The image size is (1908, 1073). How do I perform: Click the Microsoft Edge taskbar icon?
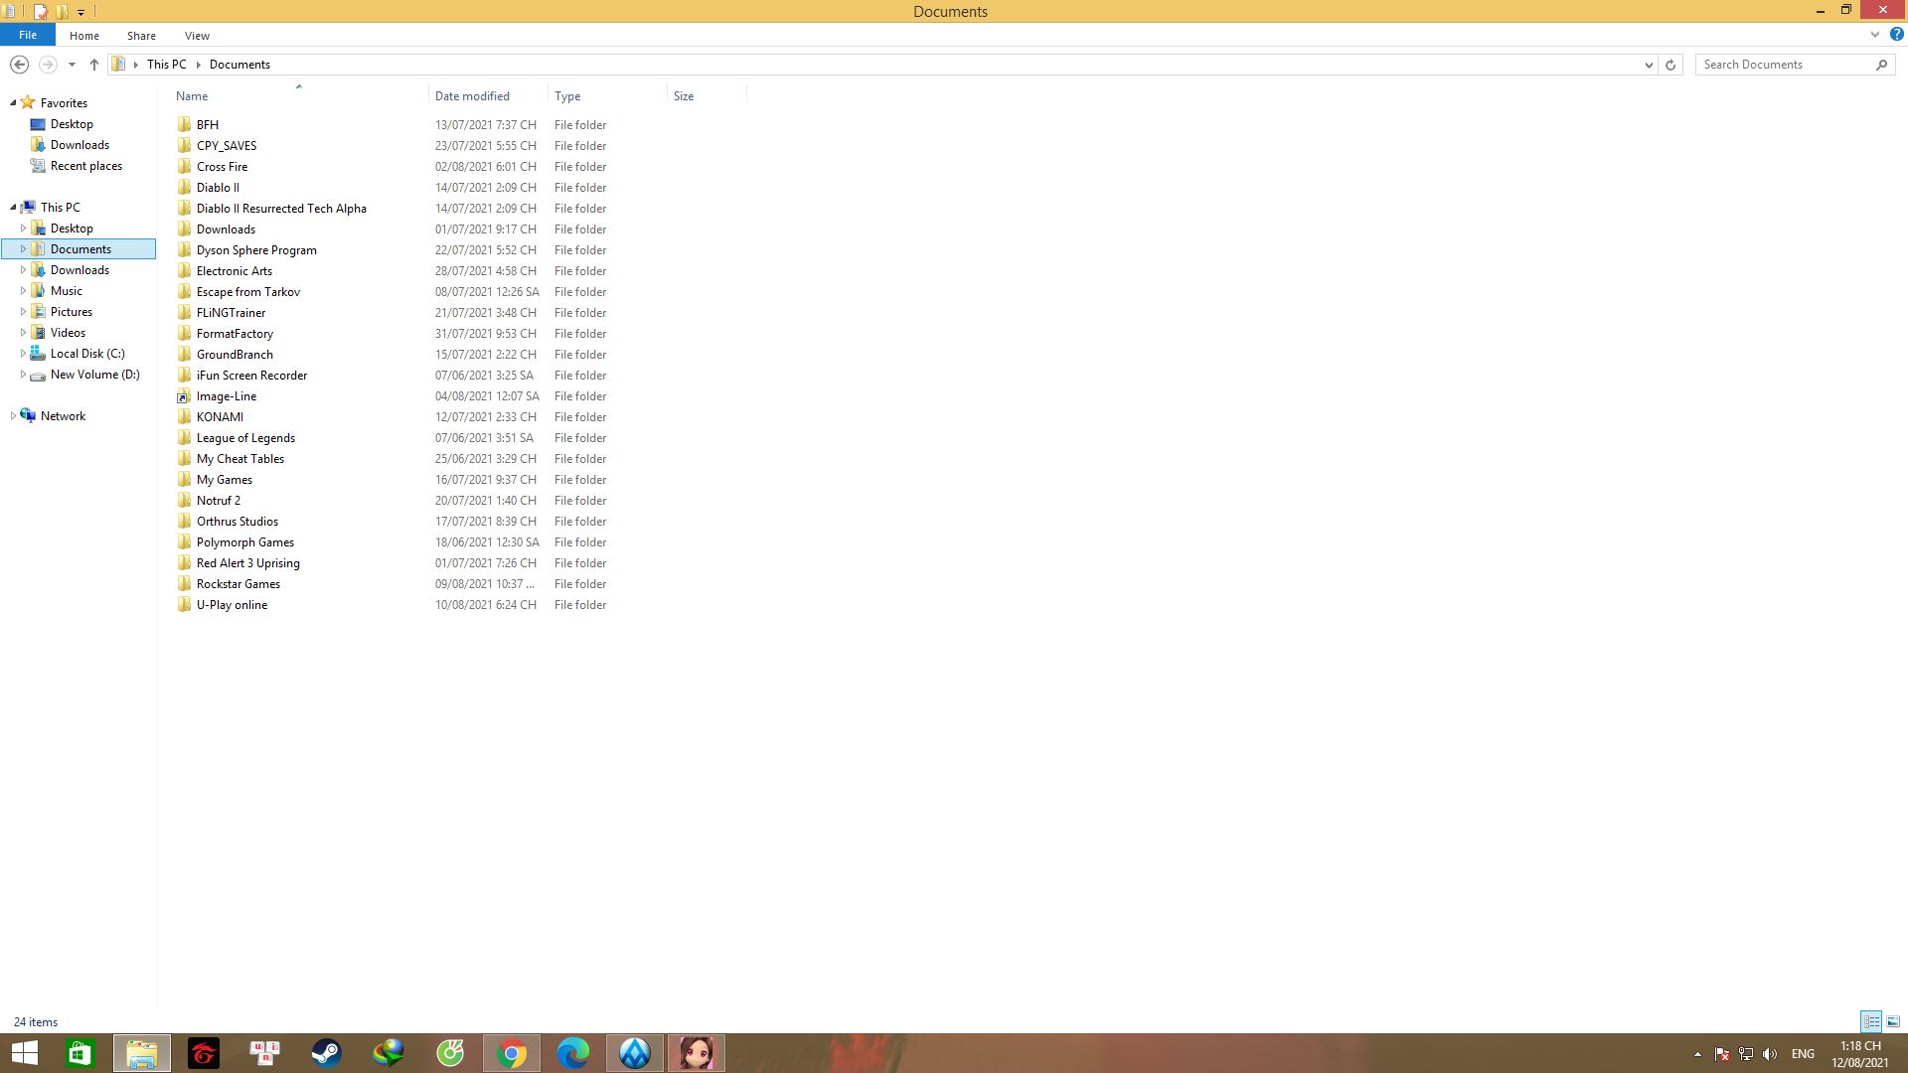tap(573, 1053)
